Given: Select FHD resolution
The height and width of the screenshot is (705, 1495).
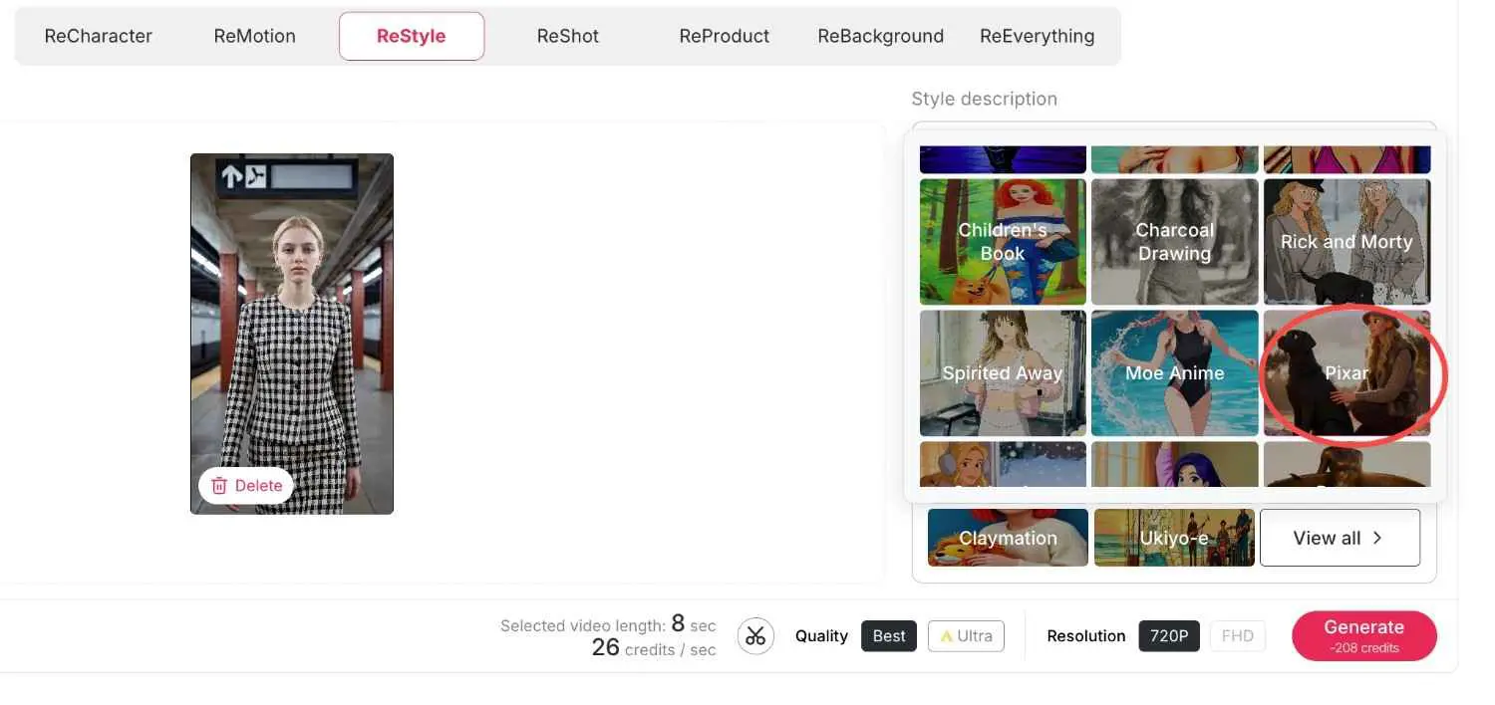Looking at the screenshot, I should click(x=1237, y=635).
